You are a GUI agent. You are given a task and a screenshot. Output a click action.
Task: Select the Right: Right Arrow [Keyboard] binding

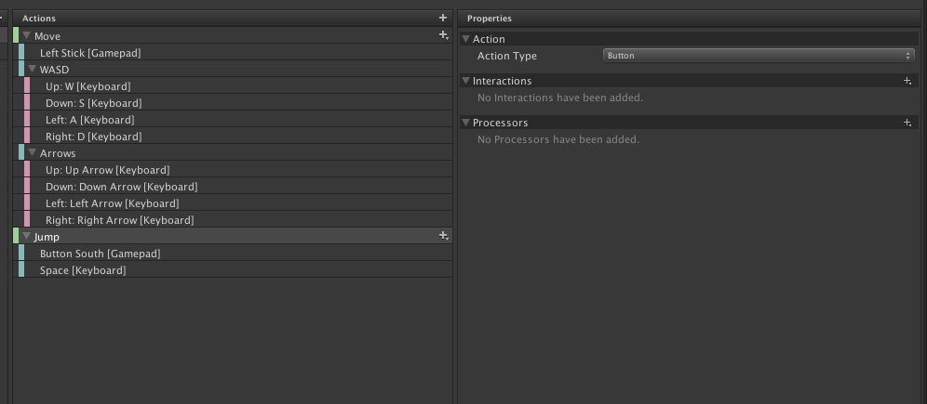[x=119, y=220]
